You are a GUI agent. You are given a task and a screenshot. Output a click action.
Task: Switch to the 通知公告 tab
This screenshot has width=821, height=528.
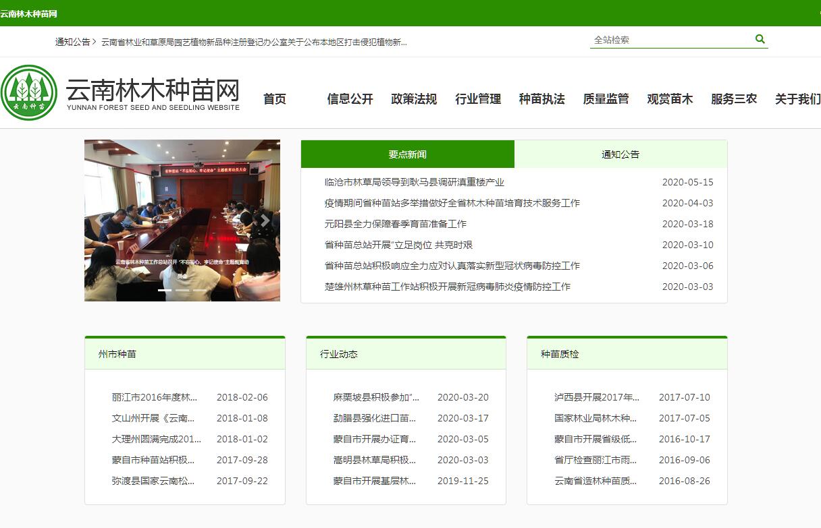coord(620,154)
